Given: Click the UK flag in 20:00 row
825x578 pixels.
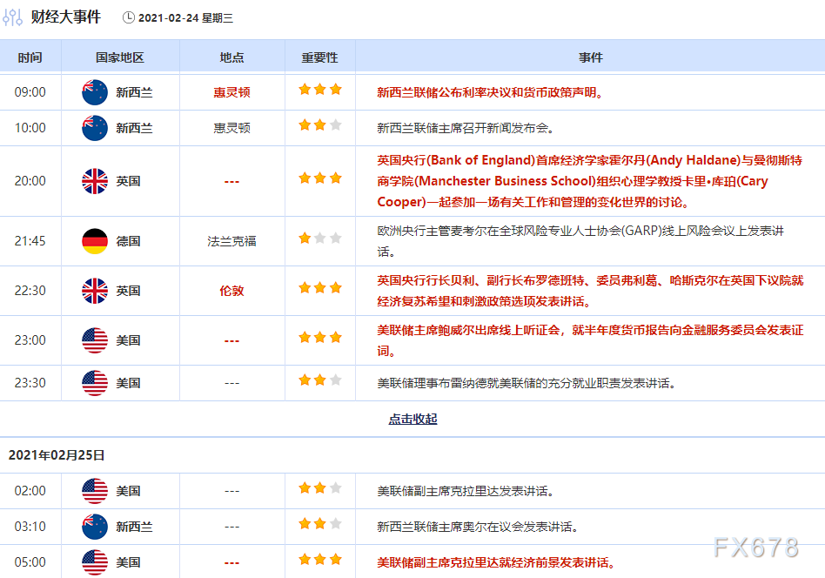Looking at the screenshot, I should pyautogui.click(x=94, y=181).
